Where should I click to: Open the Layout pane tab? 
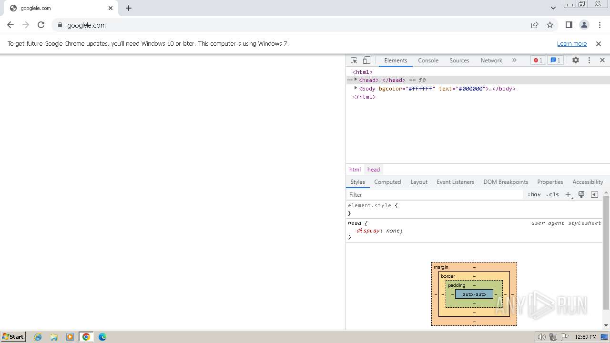[x=419, y=182]
